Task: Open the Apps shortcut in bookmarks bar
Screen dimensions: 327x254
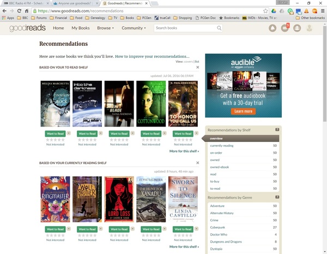Action: point(8,18)
